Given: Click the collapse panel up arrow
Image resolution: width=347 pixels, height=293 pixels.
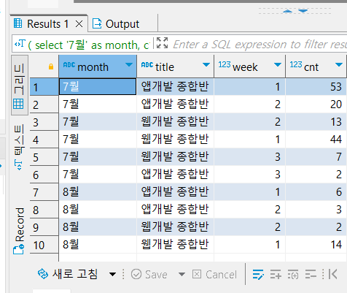Looking at the screenshot, I should click(288, 11).
